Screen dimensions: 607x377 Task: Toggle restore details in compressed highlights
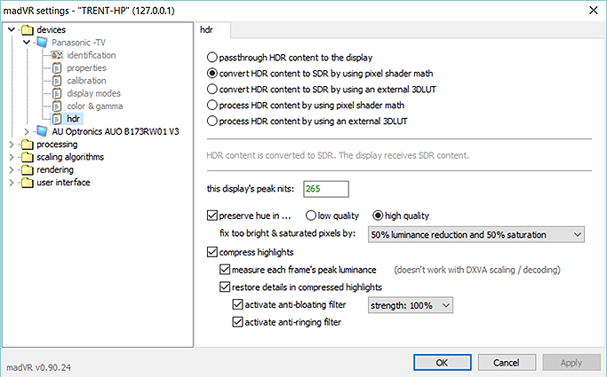[x=225, y=287]
